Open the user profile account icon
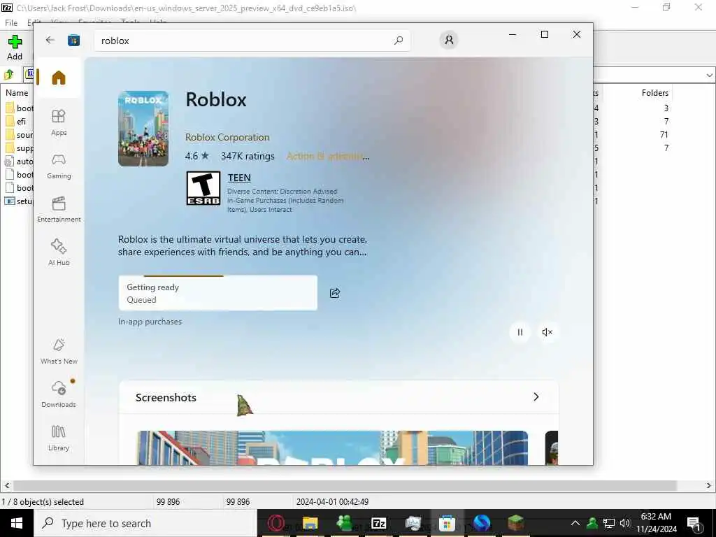 coord(449,40)
